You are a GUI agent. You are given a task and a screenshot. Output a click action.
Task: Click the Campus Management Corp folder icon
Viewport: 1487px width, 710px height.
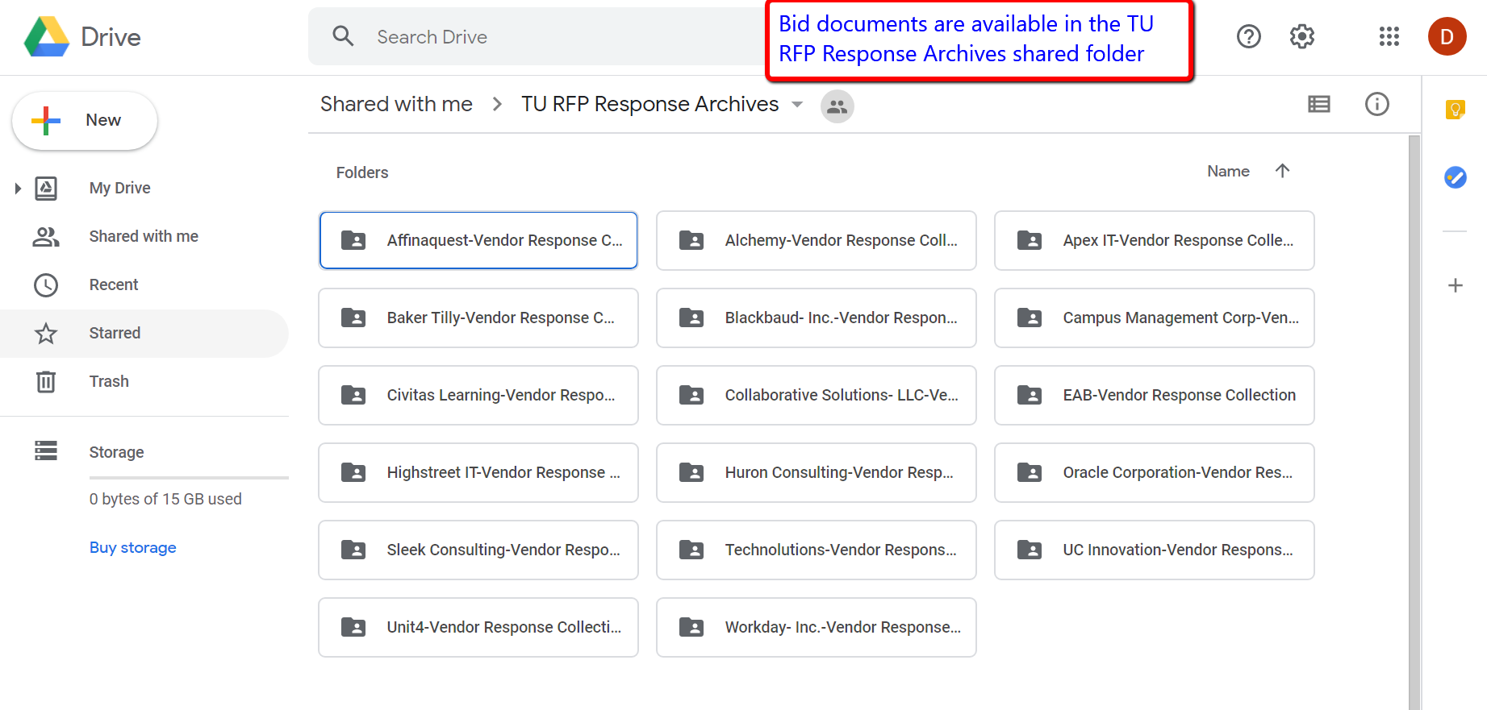coord(1030,318)
